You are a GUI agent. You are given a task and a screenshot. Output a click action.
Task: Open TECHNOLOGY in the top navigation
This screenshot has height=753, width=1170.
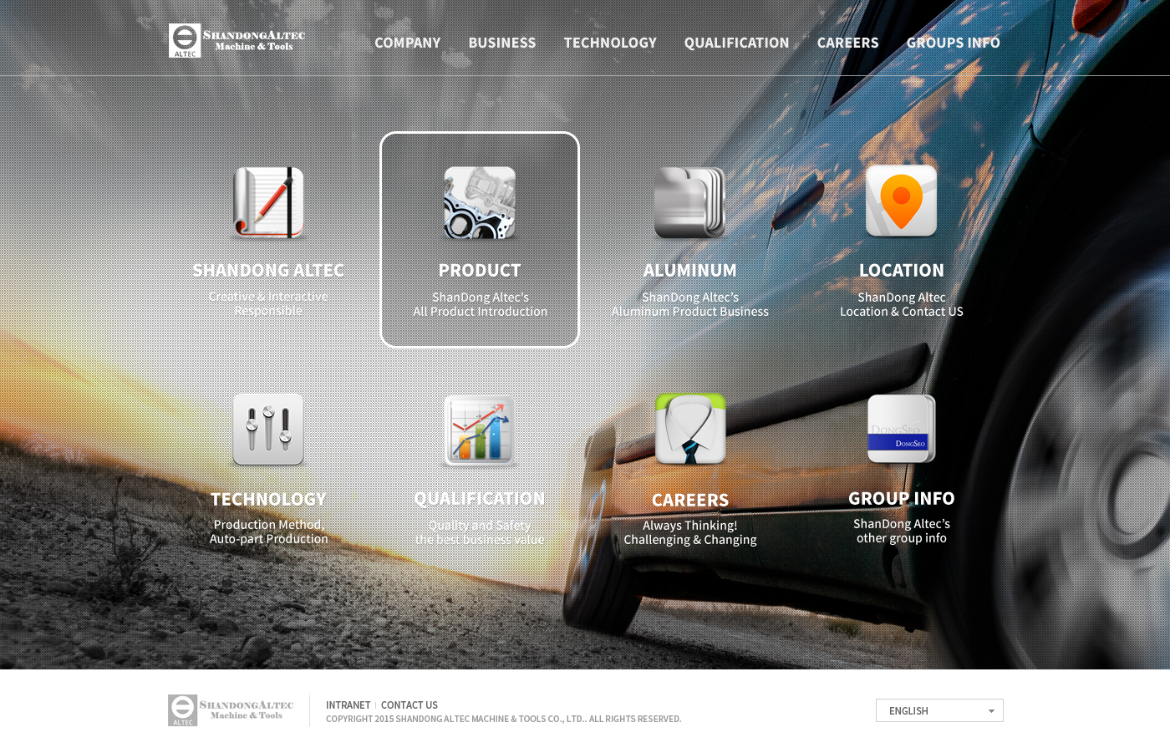click(610, 43)
